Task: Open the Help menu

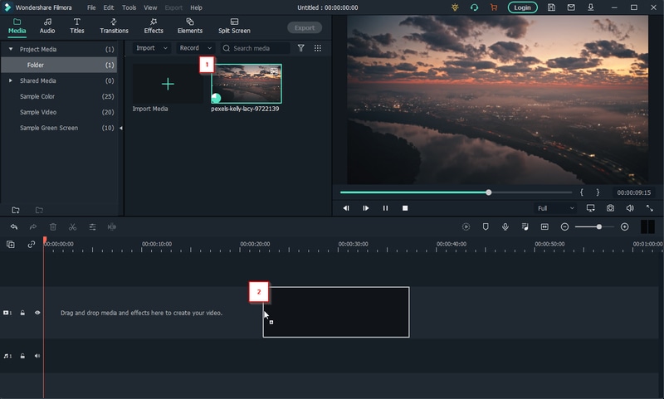Action: [196, 7]
